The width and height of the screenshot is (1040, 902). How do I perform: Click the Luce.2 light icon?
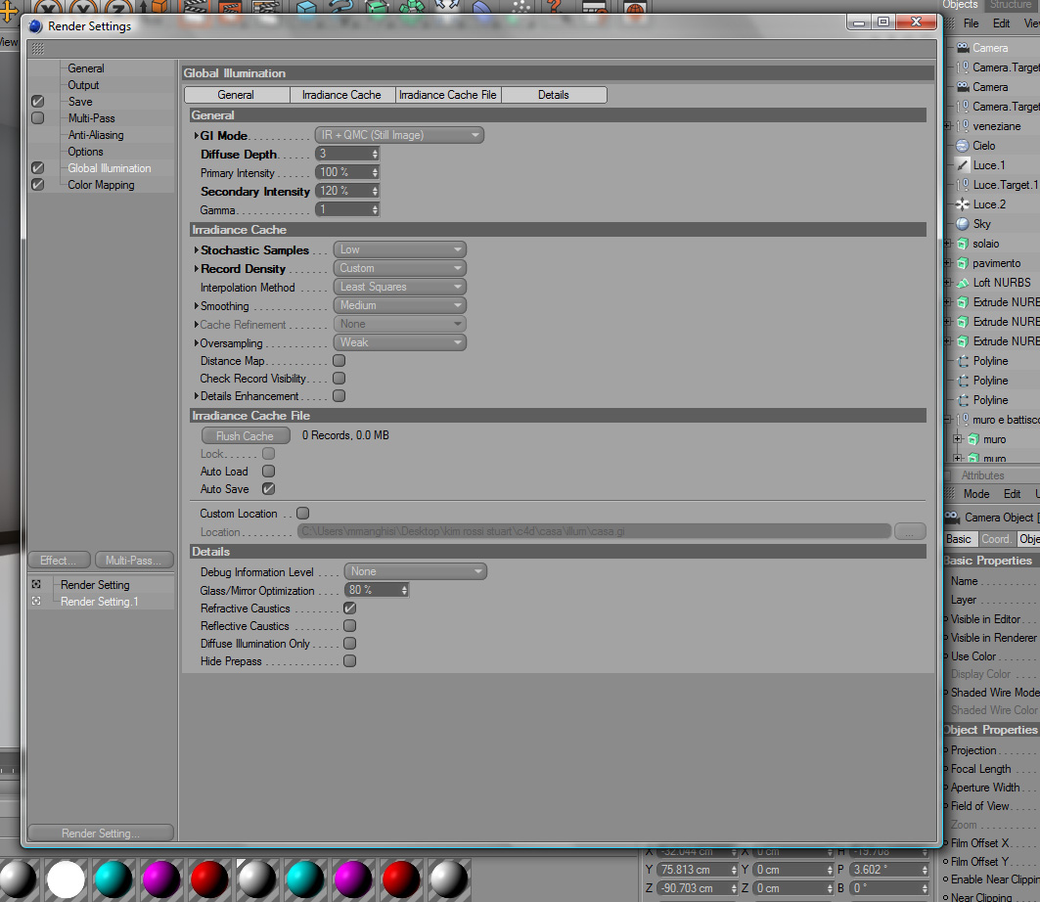coord(963,204)
